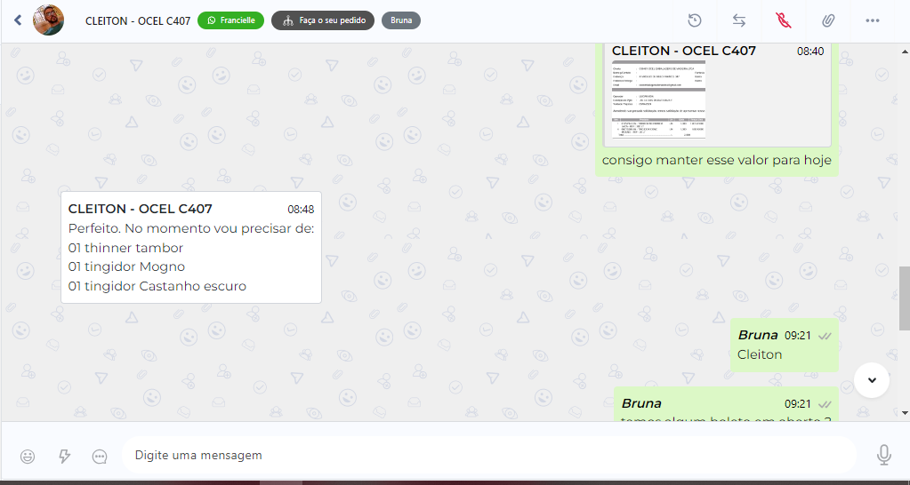Select the Bruna agent tag

pyautogui.click(x=401, y=20)
